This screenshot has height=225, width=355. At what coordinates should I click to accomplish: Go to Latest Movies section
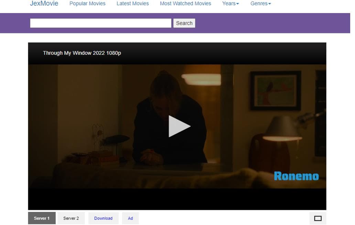point(133,3)
